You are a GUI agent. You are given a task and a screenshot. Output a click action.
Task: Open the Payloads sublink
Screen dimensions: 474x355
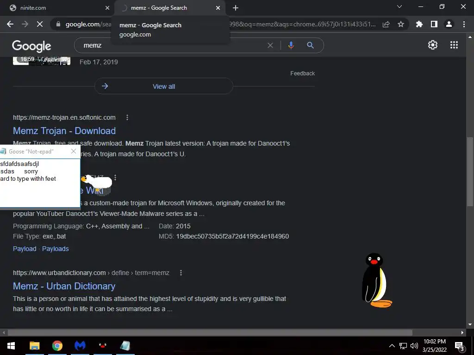coord(56,249)
